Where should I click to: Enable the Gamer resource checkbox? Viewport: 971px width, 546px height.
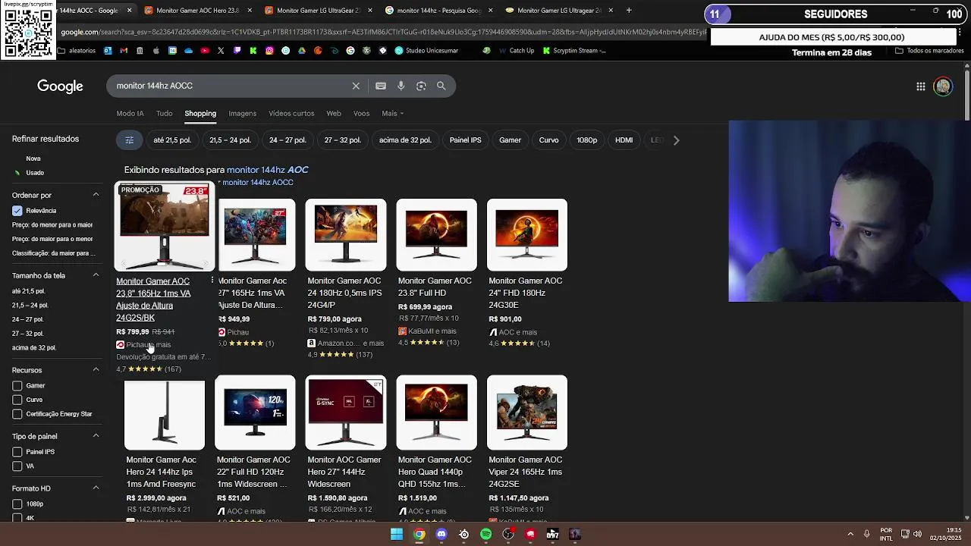click(x=17, y=386)
